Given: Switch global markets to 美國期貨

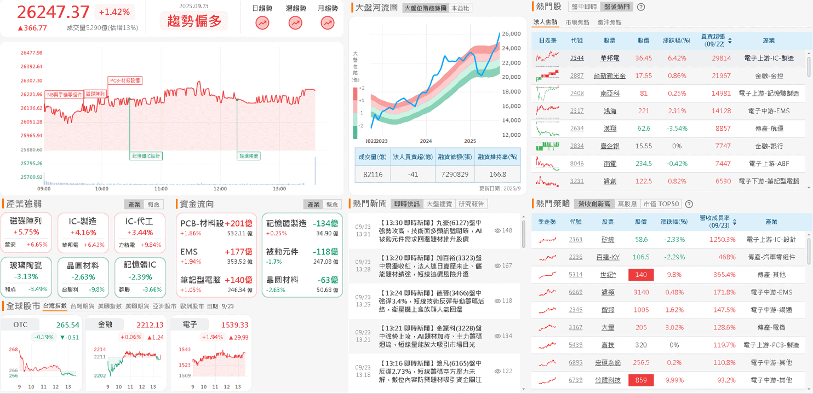Looking at the screenshot, I should coord(137,306).
